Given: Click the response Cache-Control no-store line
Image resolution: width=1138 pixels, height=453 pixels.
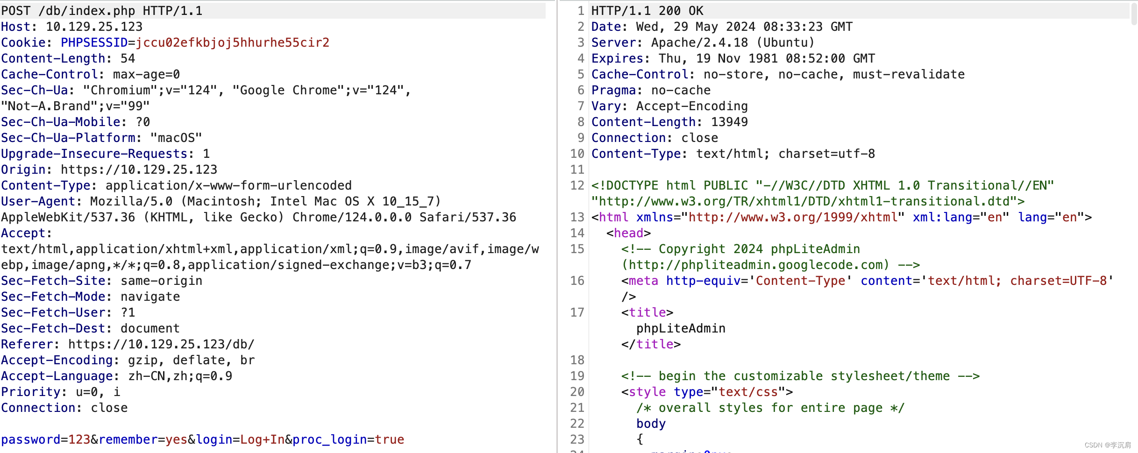Looking at the screenshot, I should click(x=778, y=74).
